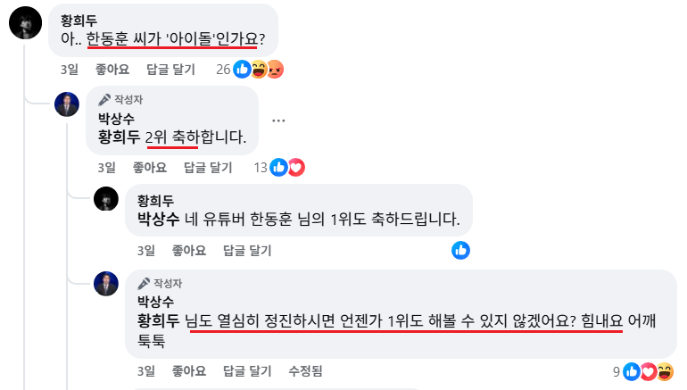Click like icon under '1위도 축하드립니다' reply
The height and width of the screenshot is (390, 687).
[461, 250]
